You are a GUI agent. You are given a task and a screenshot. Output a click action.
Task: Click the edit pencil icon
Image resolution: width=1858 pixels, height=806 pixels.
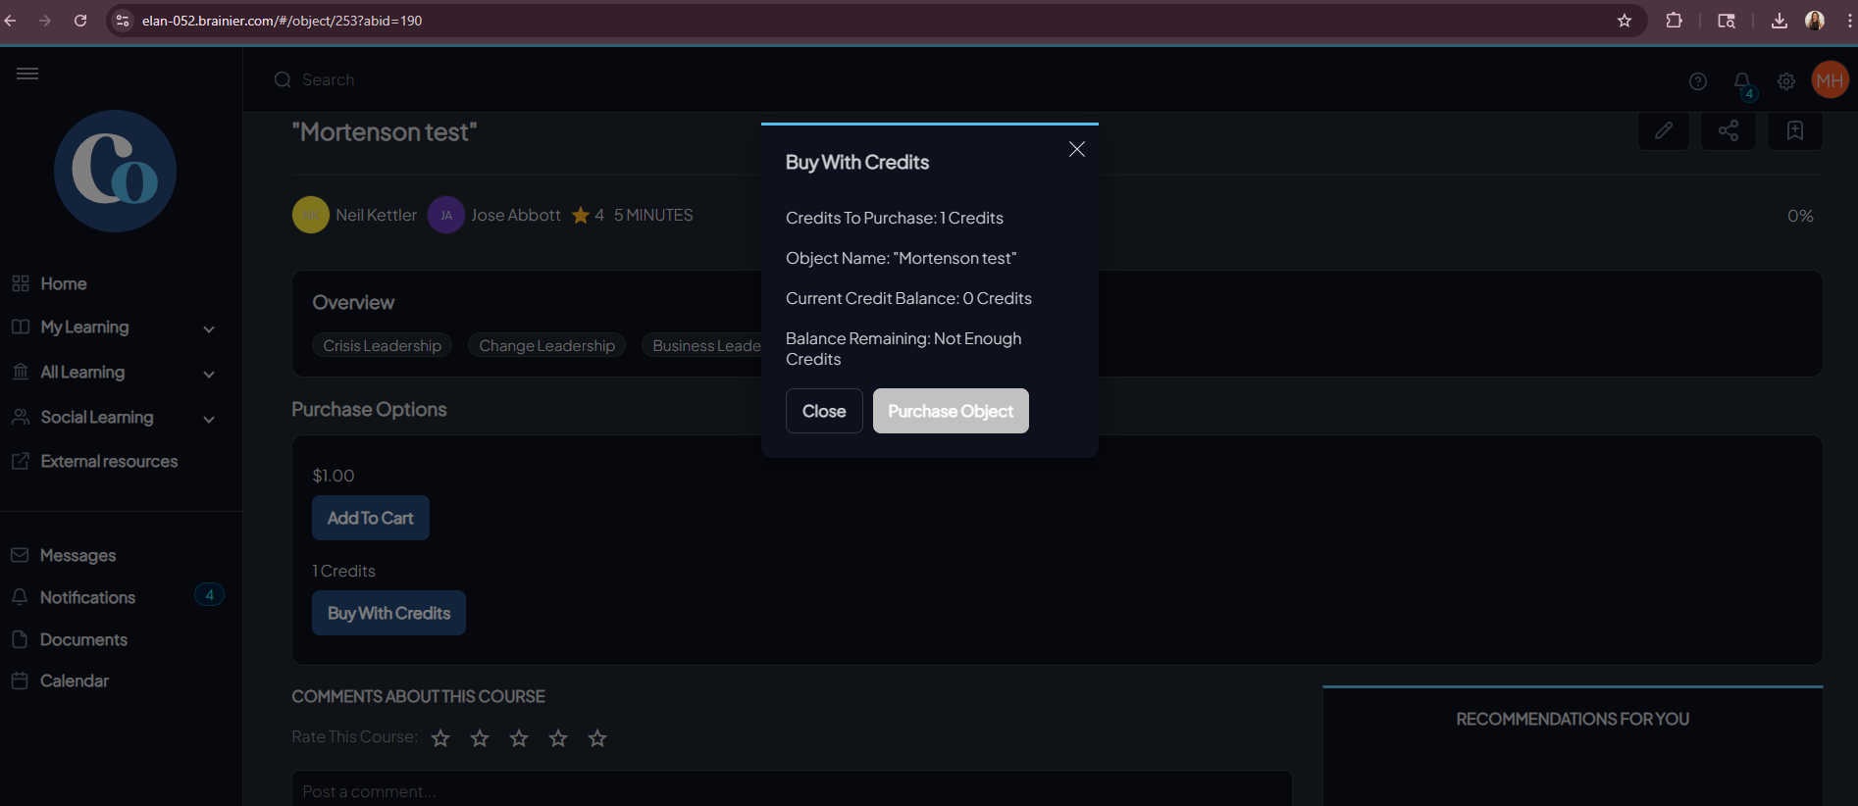coord(1664,130)
